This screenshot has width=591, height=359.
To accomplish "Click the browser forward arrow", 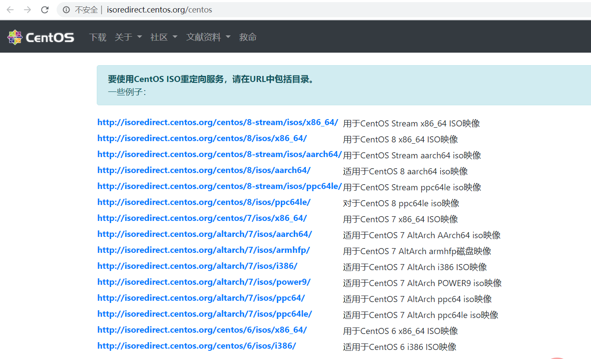I will (x=28, y=9).
